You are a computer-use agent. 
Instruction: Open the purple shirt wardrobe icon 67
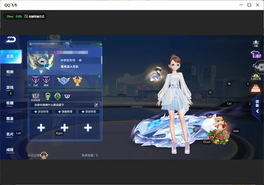pos(256,54)
